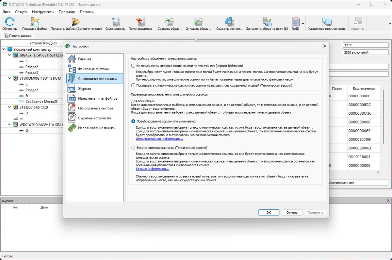This screenshot has height=260, width=392.
Task: Click the Обновить refresh toolbar icon
Action: tap(9, 24)
